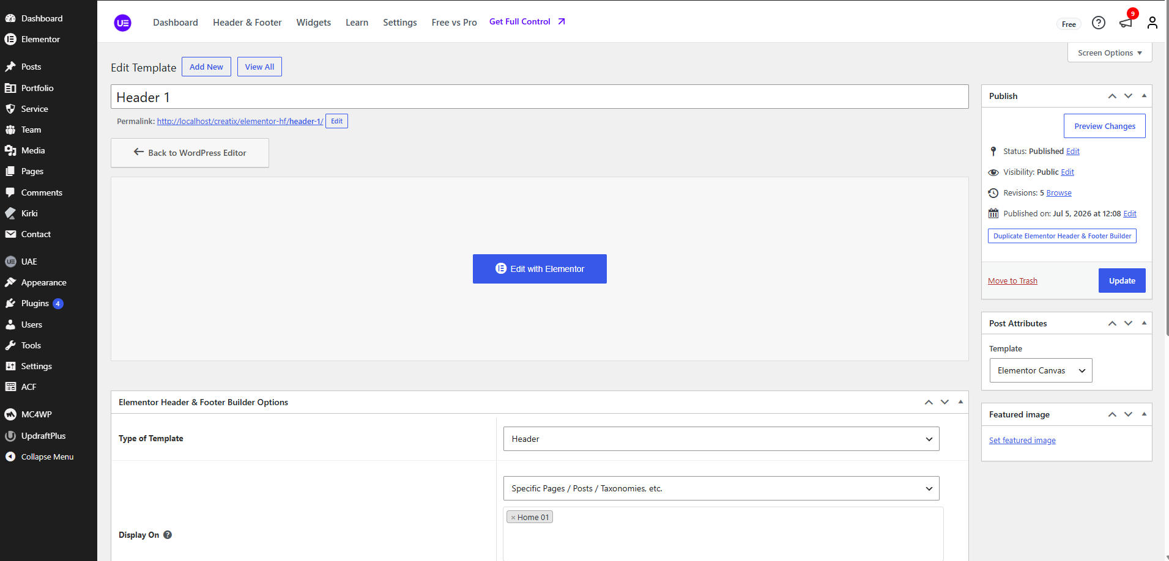Screen dimensions: 1169x561
Task: Click the user account profile icon
Action: click(1152, 23)
